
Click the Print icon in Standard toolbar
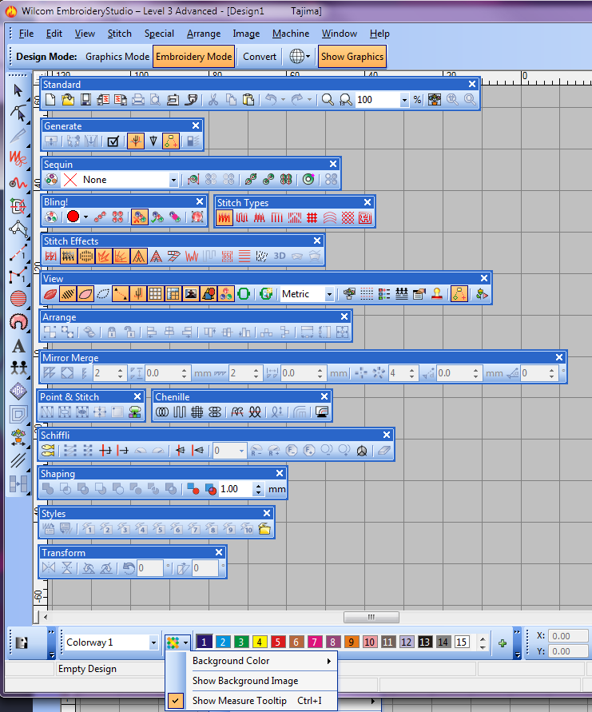pos(138,99)
